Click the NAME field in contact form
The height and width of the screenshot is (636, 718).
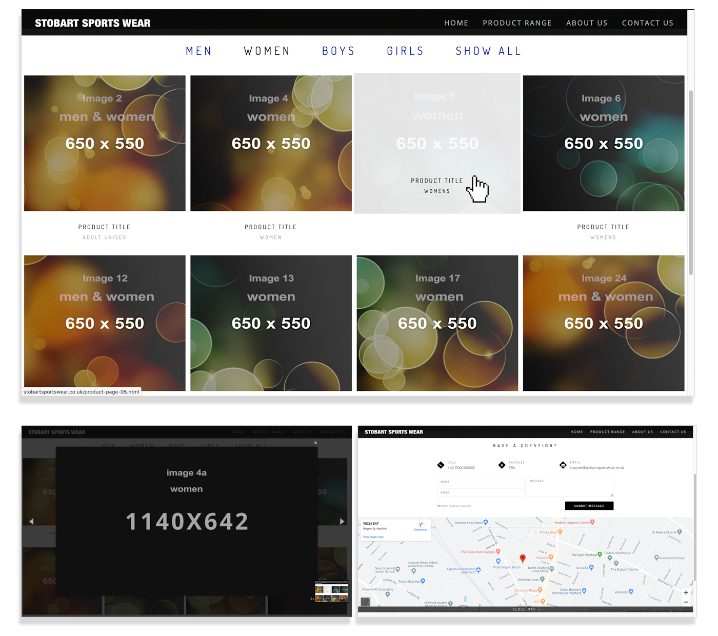pyautogui.click(x=481, y=482)
